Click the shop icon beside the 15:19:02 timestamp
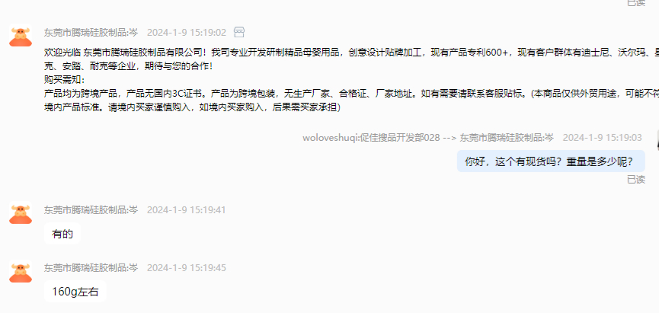659x313 pixels. (x=239, y=32)
